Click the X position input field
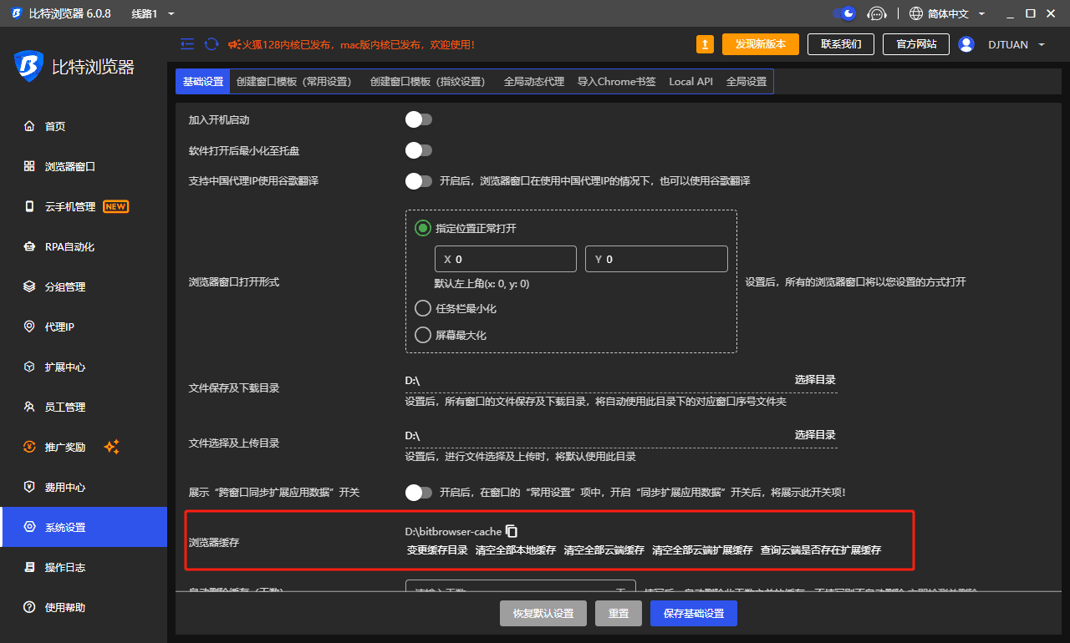The width and height of the screenshot is (1070, 643). [x=506, y=260]
